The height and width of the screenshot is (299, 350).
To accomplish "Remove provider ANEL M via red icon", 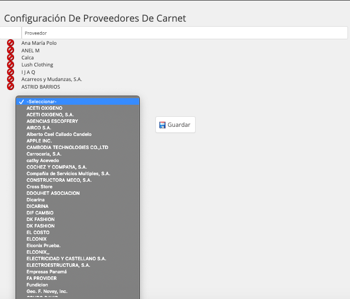I will [x=11, y=50].
